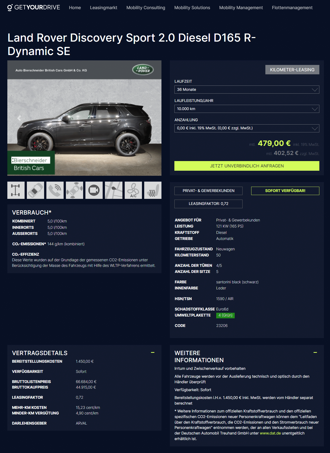Click the parking sensors feature icon
Image resolution: width=330 pixels, height=453 pixels.
click(75, 190)
